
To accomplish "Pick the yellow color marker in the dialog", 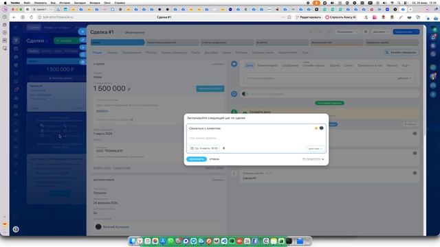I will click(316, 128).
